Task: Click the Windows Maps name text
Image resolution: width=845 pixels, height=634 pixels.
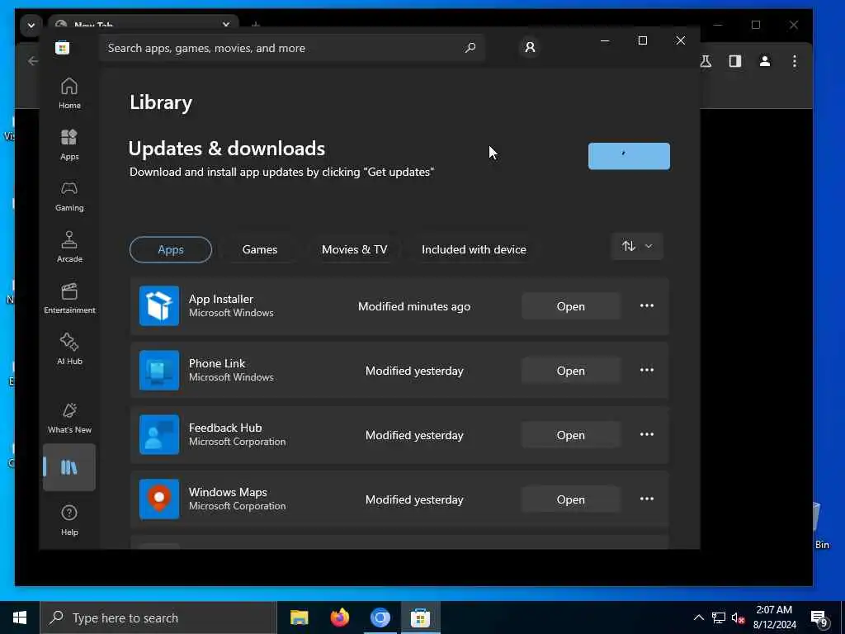Action: coord(228,492)
